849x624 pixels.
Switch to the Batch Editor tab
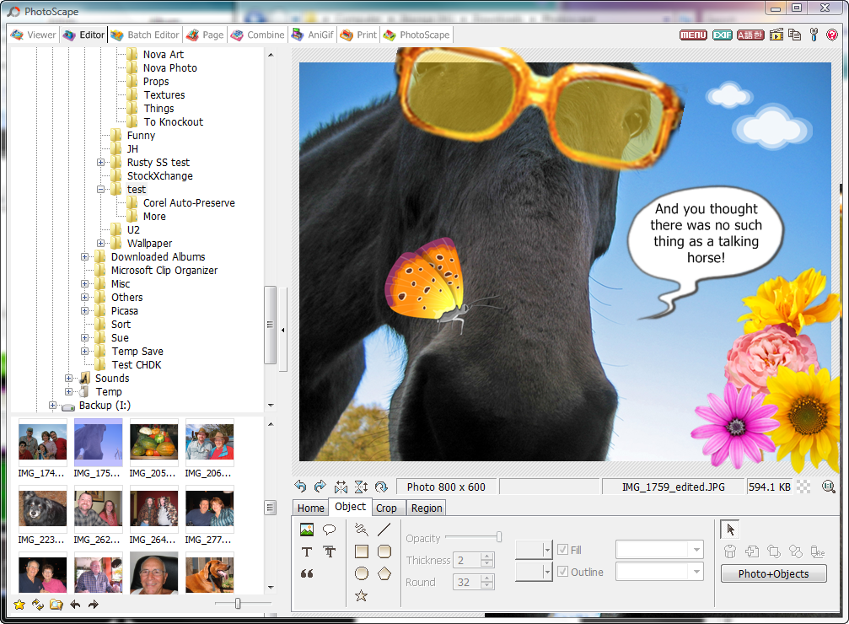(144, 35)
